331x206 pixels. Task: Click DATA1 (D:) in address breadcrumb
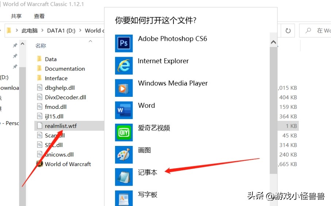pos(61,31)
